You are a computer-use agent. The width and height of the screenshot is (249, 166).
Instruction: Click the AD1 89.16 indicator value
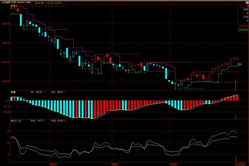(x=58, y=92)
